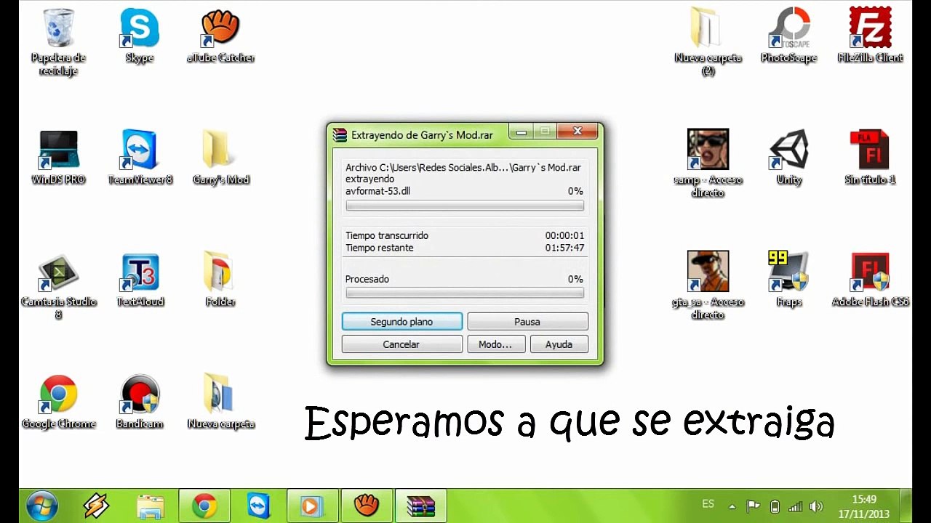Viewport: 931px width, 523px height.
Task: Open the Action Center flag icon
Action: pyautogui.click(x=754, y=506)
